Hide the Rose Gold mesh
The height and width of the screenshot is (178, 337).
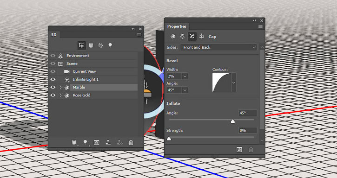(53, 95)
